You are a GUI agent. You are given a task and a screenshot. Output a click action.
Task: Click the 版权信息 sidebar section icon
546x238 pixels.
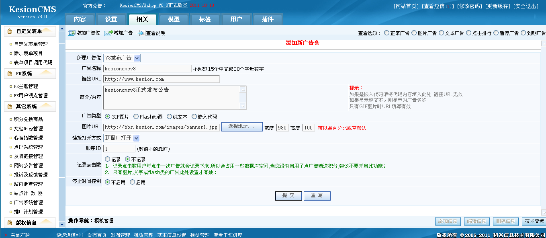tap(9, 222)
